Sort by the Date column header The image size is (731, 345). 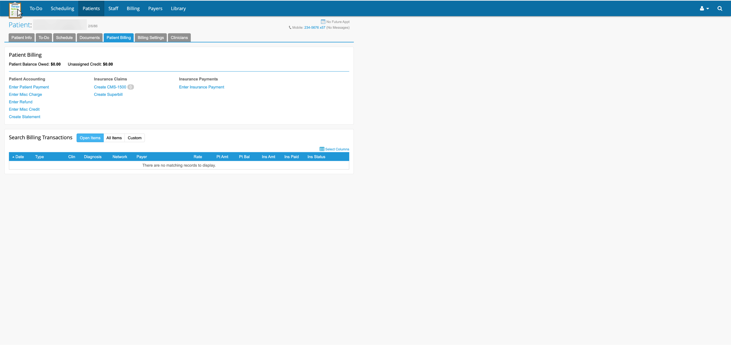tap(19, 157)
